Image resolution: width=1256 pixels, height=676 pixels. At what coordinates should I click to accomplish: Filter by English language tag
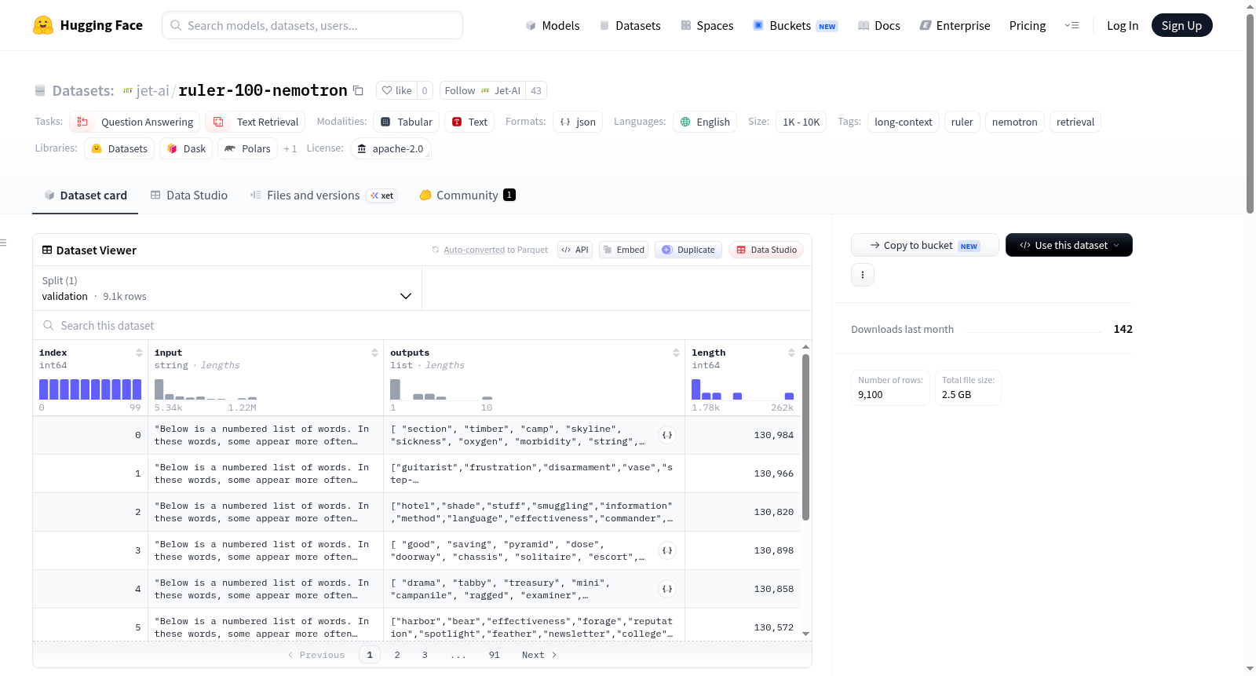[x=705, y=122]
